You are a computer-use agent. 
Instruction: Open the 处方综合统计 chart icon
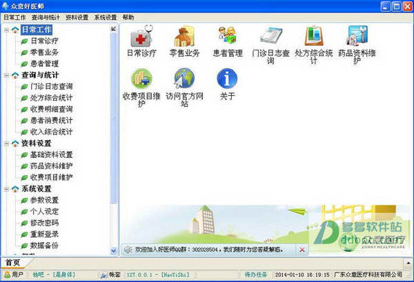[314, 36]
